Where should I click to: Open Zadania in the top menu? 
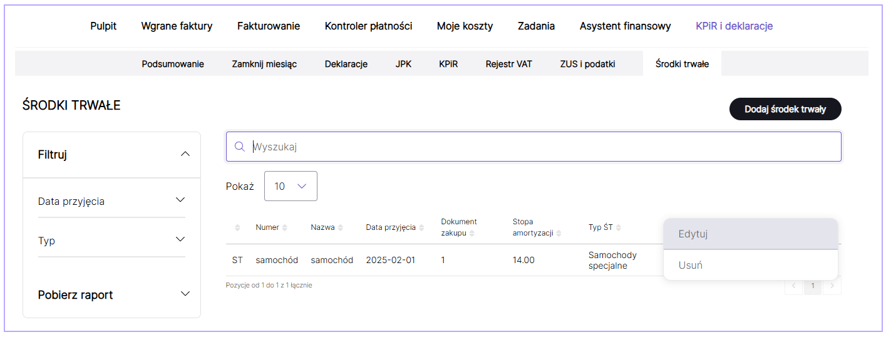coord(536,26)
